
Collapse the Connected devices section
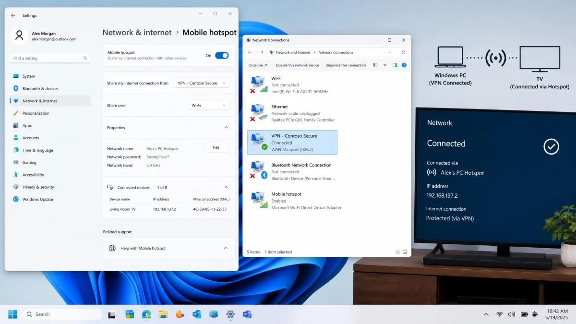pyautogui.click(x=227, y=187)
